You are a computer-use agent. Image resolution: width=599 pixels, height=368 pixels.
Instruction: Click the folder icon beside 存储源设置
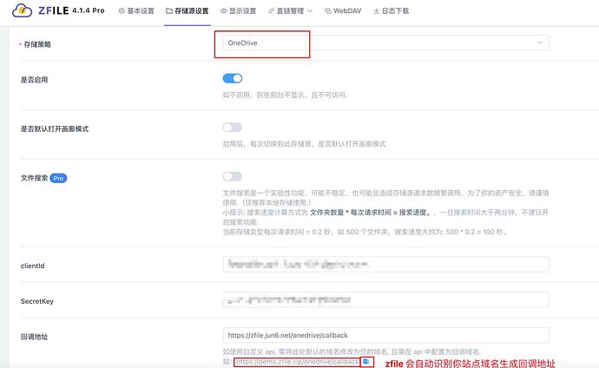pos(169,11)
